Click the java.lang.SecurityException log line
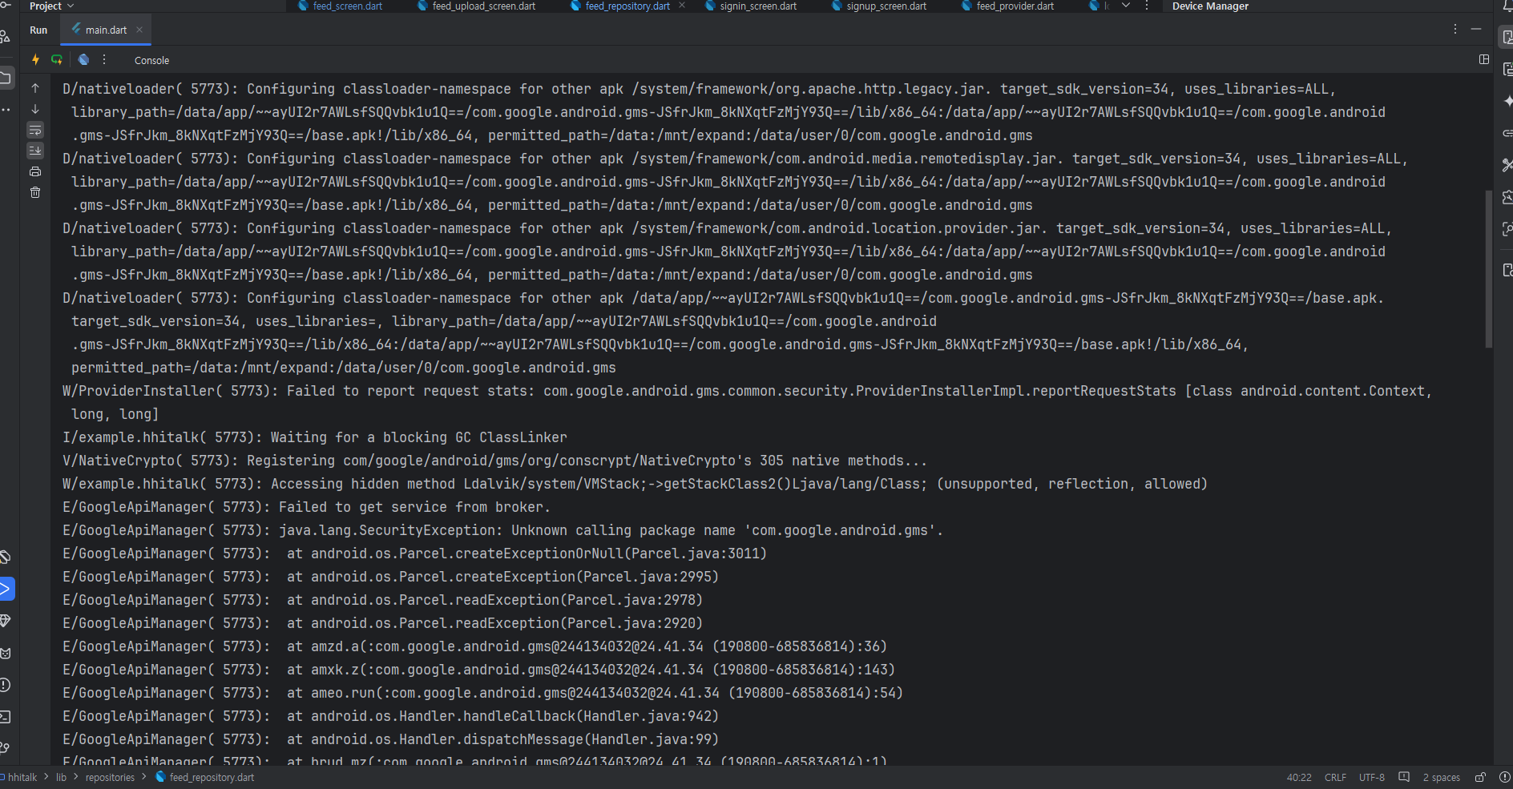The height and width of the screenshot is (789, 1513). pyautogui.click(x=502, y=530)
